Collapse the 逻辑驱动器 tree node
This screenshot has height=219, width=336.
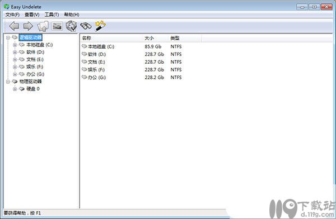click(x=8, y=37)
